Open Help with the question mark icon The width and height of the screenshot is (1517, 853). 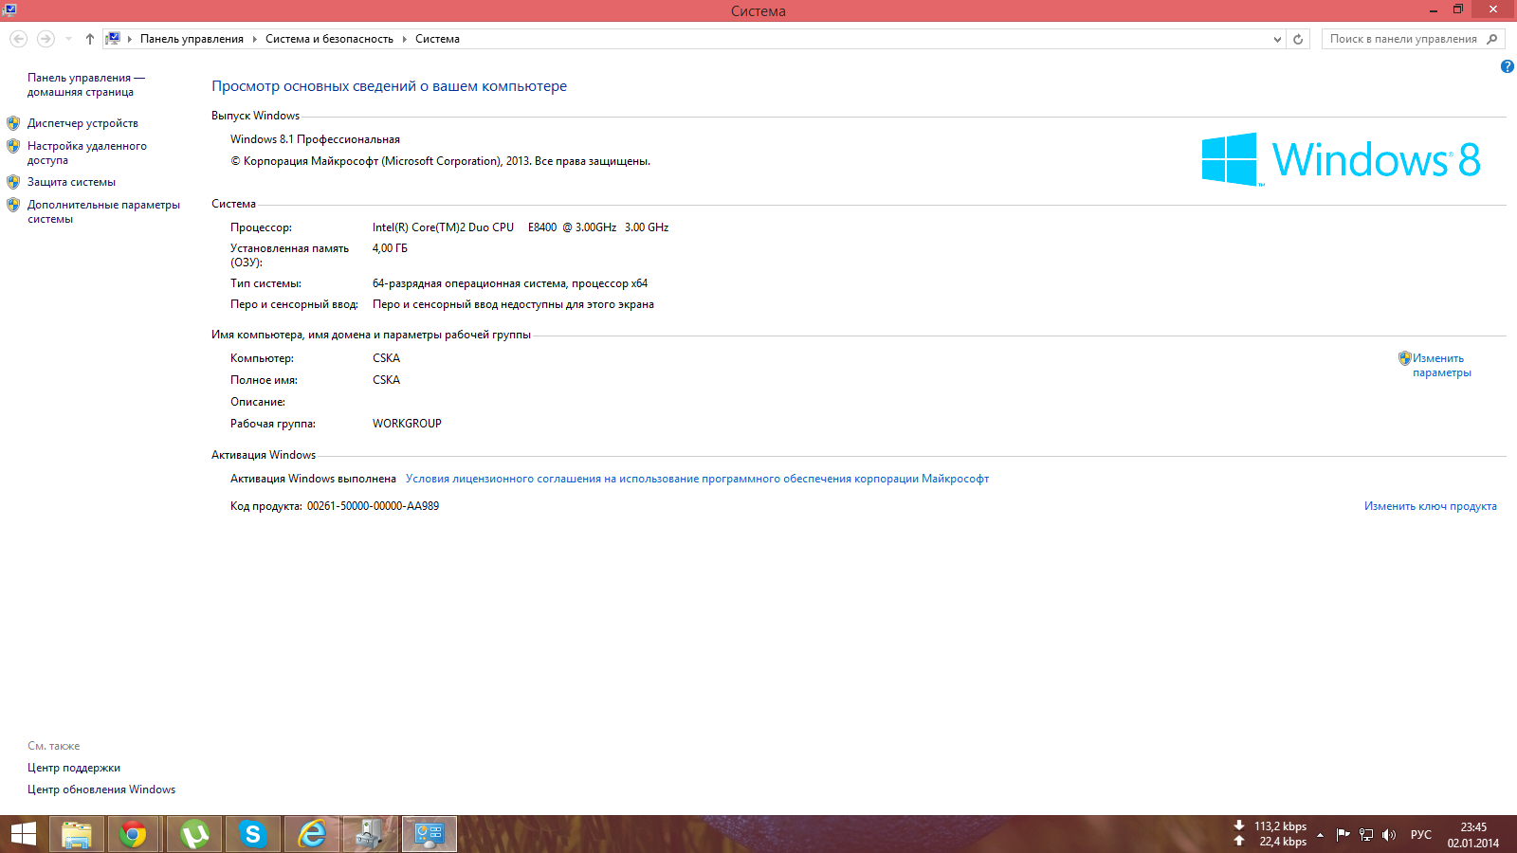point(1508,66)
